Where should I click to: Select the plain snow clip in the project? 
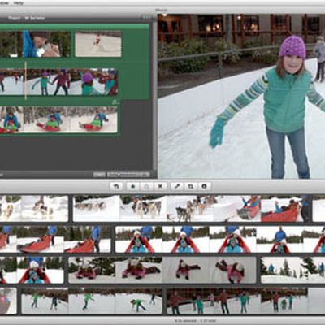[98, 45]
